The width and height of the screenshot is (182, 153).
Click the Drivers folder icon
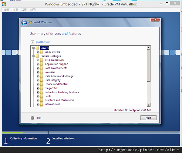38,48
